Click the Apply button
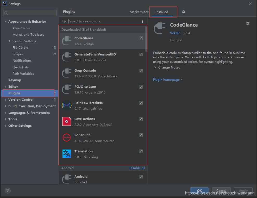Image resolution: width=257 pixels, height=198 pixels. click(x=243, y=191)
